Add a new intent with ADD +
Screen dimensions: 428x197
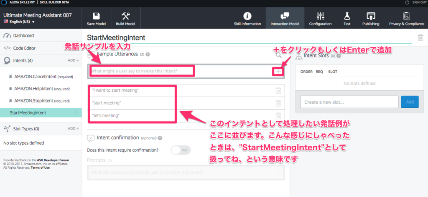[74, 60]
